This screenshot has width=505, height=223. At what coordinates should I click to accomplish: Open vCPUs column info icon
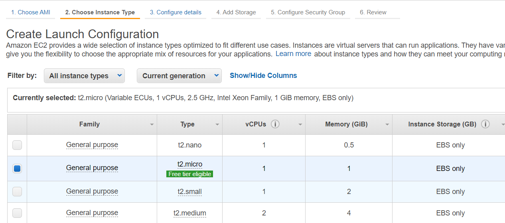tap(275, 124)
